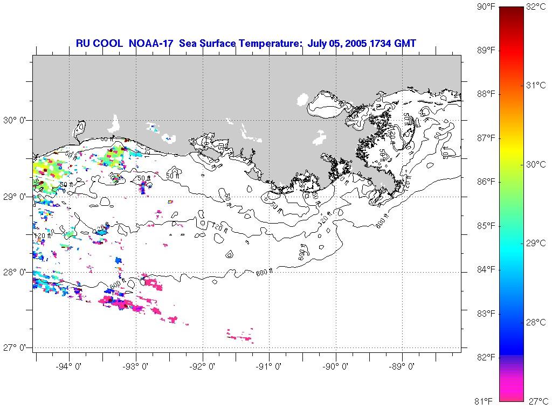Viewport: 552px width, 410px height.
Task: Click the 90°F colorbar label
Action: pyautogui.click(x=486, y=6)
